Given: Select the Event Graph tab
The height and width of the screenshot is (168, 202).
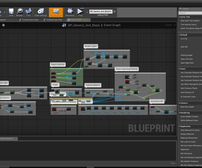Looking at the screenshot, I should pos(75,20).
